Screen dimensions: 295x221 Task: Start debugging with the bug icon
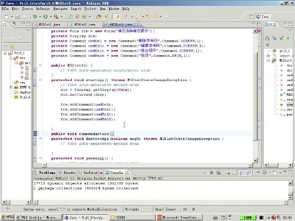click(35, 17)
